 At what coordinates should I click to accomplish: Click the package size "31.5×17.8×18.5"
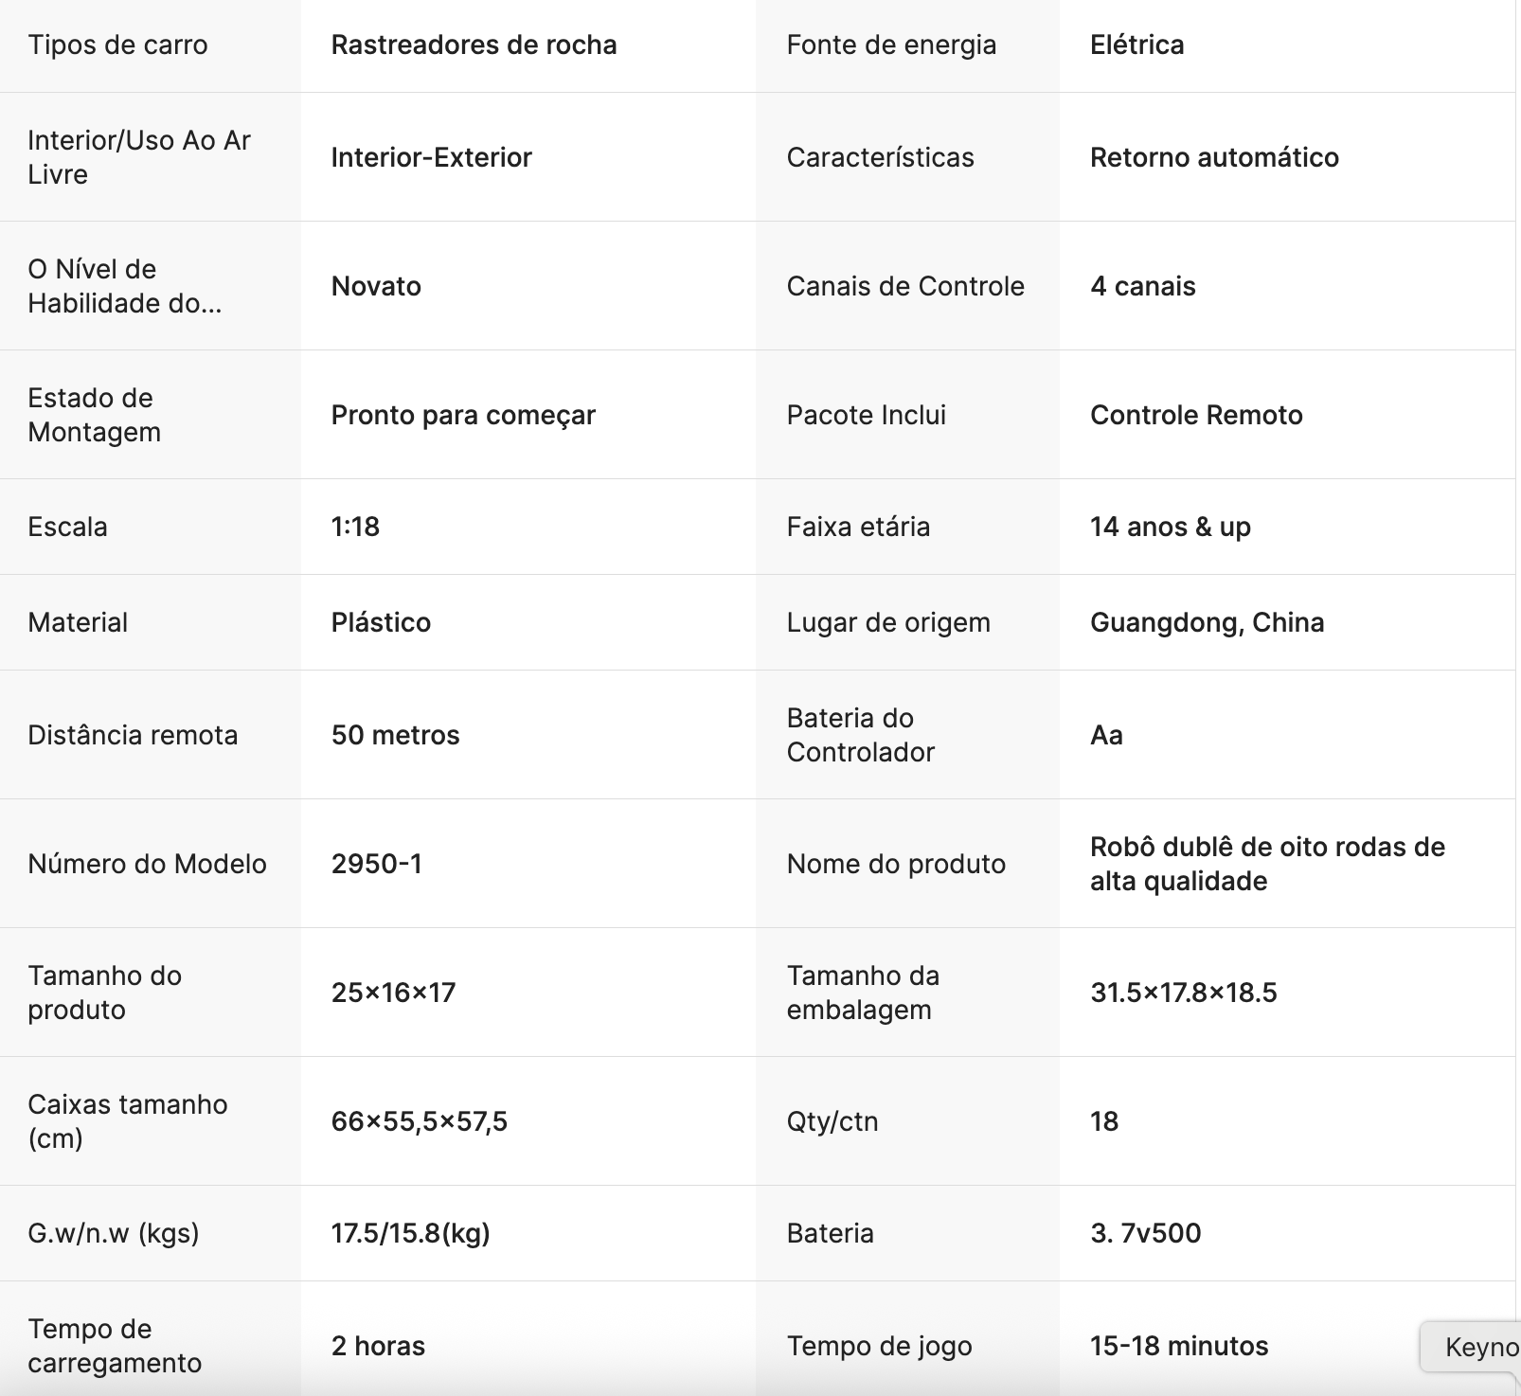pyautogui.click(x=1183, y=993)
